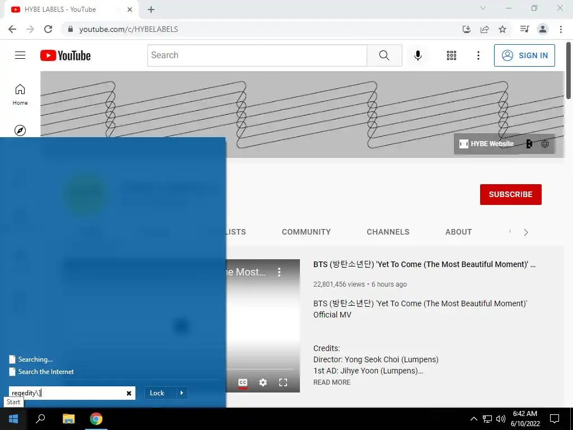The height and width of the screenshot is (430, 573).
Task: Open a new Chrome tab
Action: pos(151,10)
